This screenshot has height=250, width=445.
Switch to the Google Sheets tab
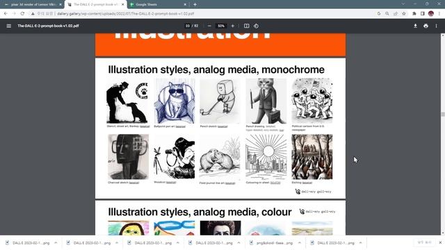pyautogui.click(x=158, y=5)
